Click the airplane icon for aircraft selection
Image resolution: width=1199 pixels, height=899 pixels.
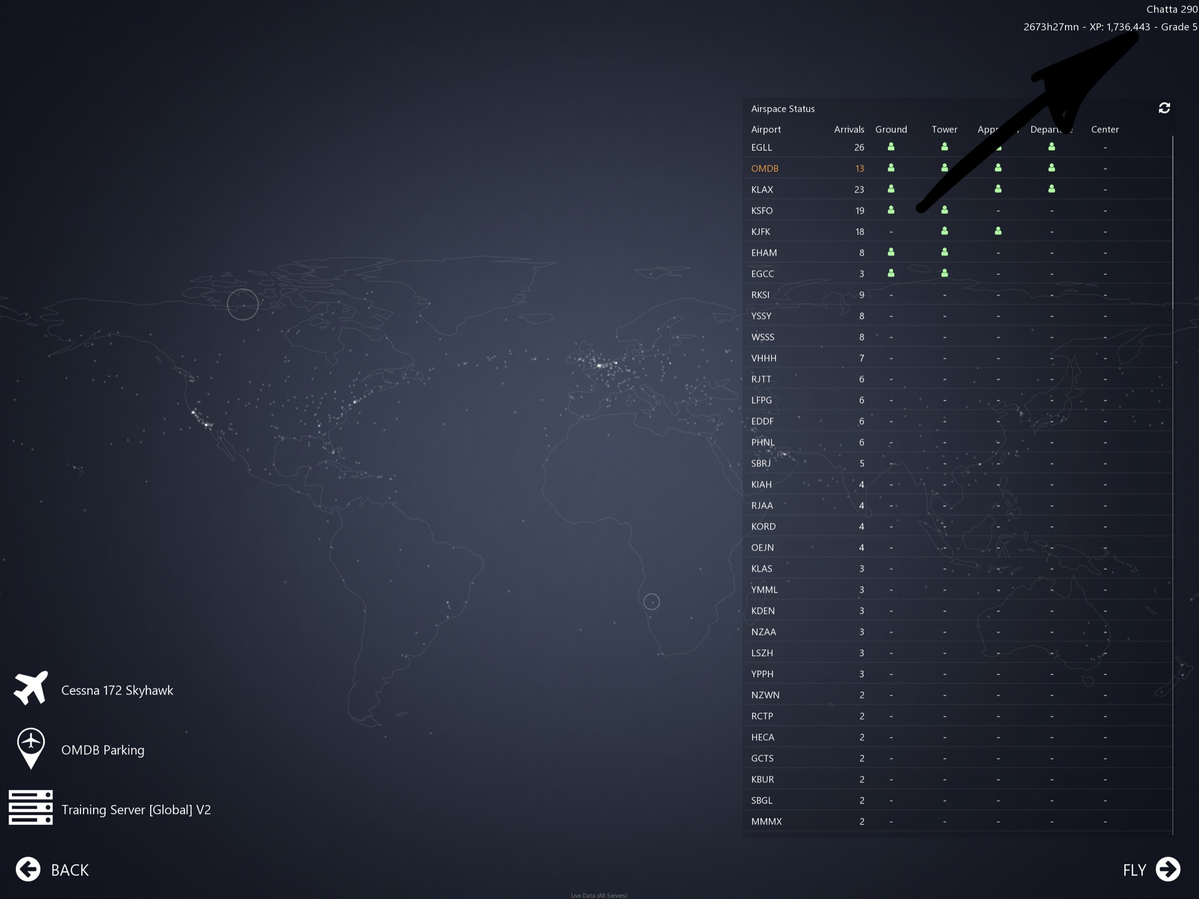click(x=31, y=688)
